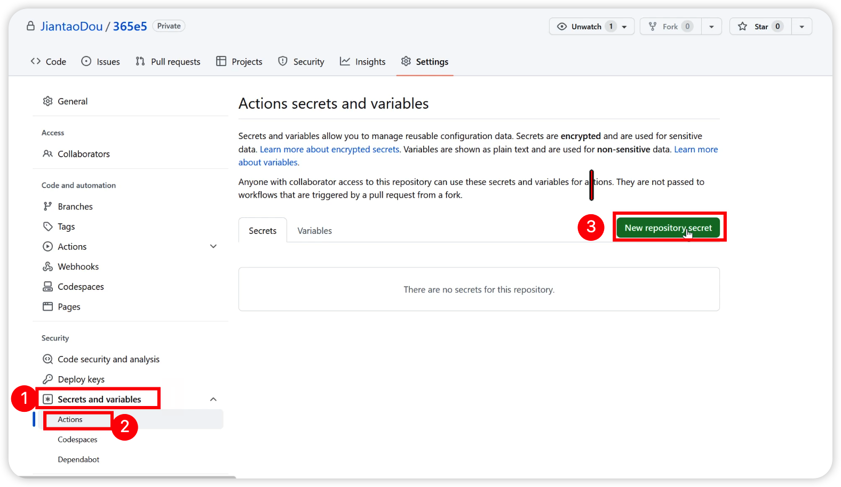This screenshot has width=841, height=487.
Task: Open the Deploy keys settings label
Action: pyautogui.click(x=81, y=379)
